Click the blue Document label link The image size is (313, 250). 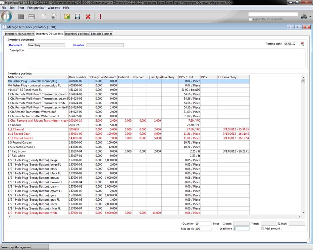[x=16, y=45]
